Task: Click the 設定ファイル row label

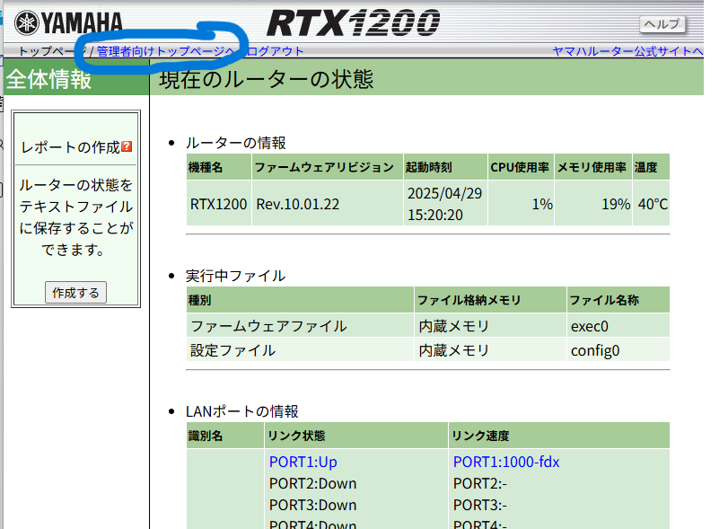Action: [232, 350]
